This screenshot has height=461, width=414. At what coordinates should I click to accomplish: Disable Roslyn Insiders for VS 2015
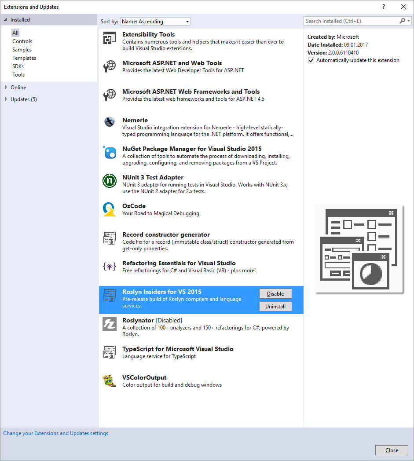[275, 294]
